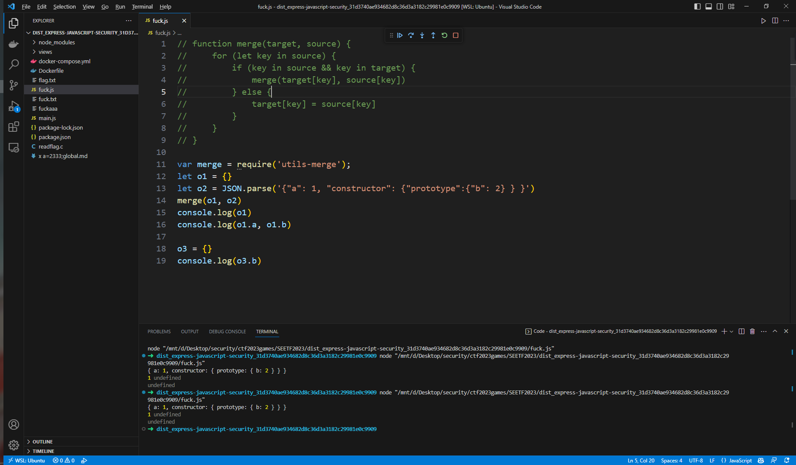Screen dimensions: 796x465
Task: Click the debug Step Out button
Action: pos(433,35)
